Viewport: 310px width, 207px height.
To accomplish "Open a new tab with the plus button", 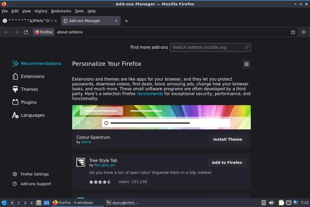I will coord(126,21).
